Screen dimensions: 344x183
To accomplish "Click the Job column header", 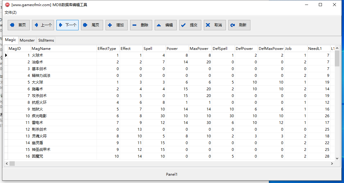I will [x=296, y=49].
